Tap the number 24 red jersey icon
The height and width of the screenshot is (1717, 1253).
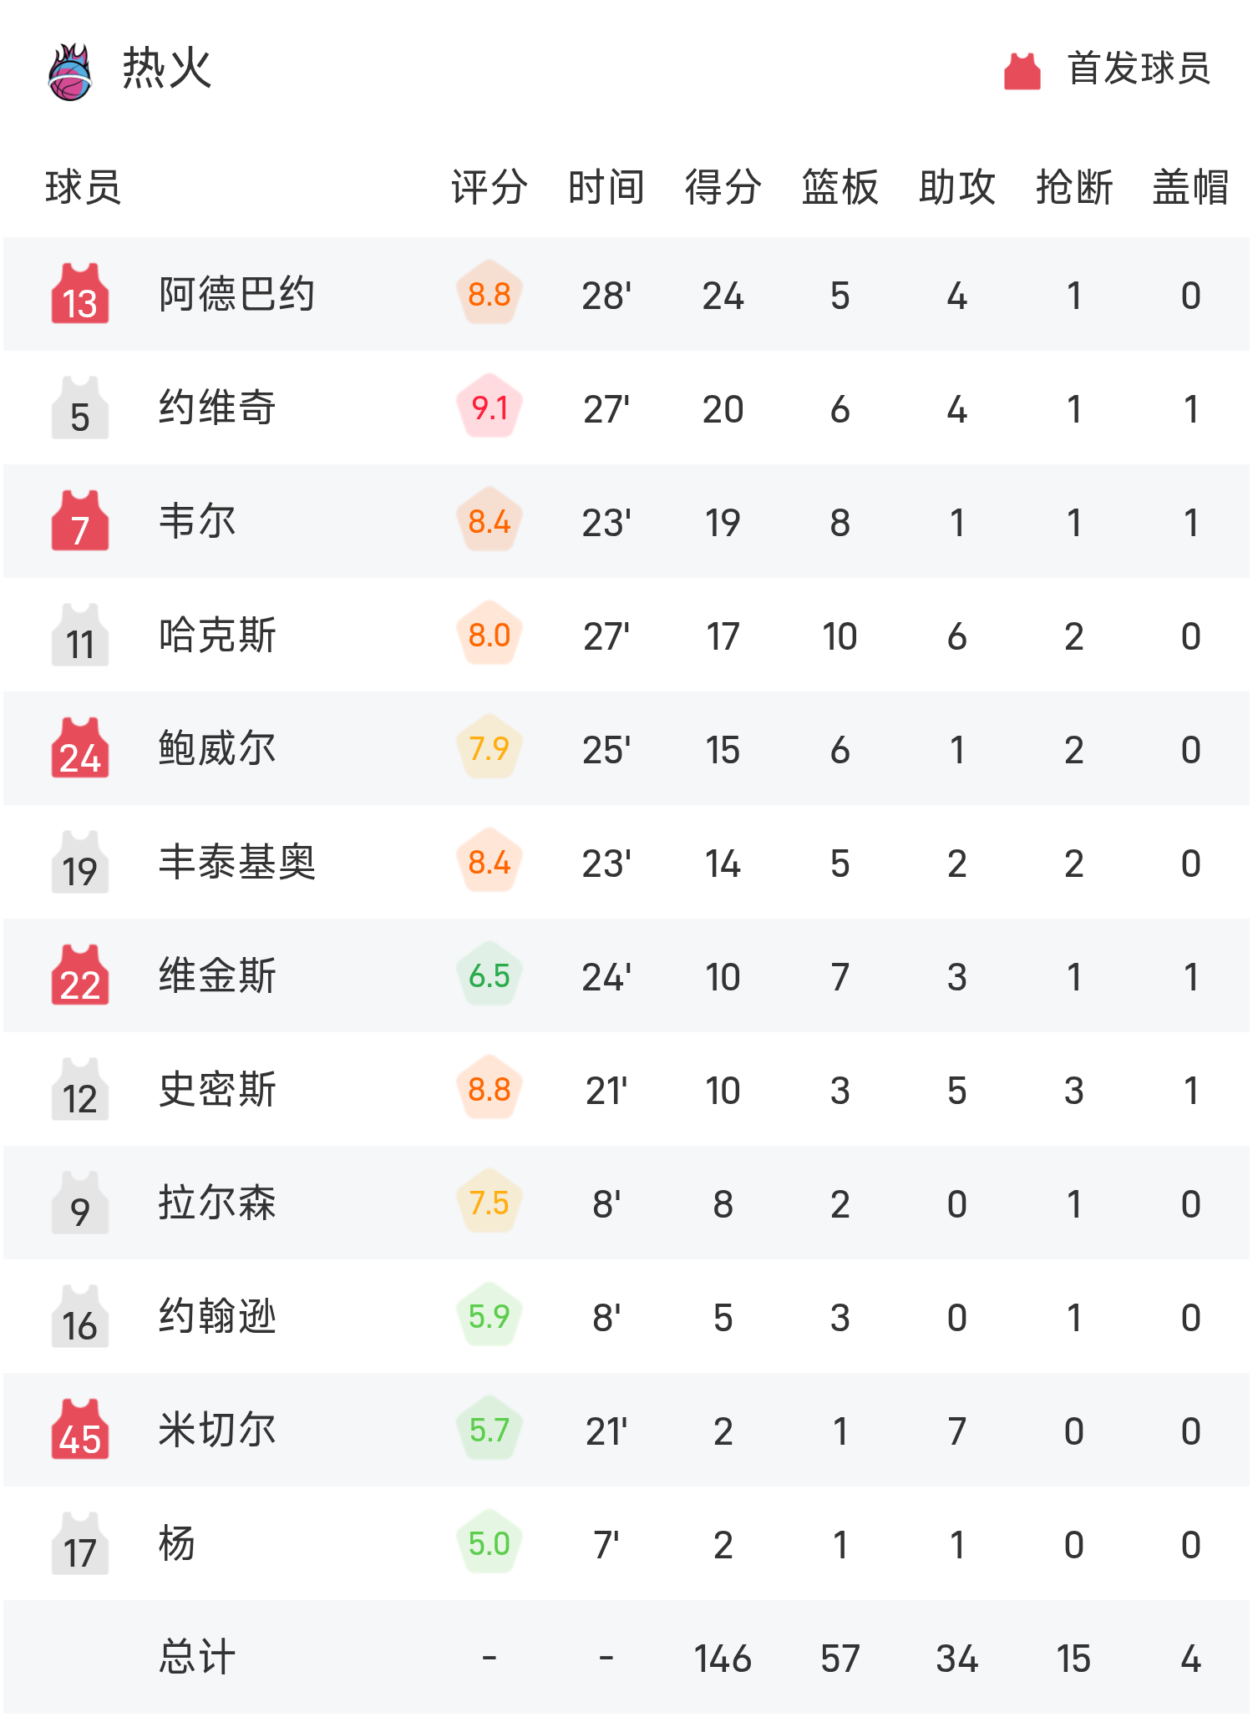80,748
